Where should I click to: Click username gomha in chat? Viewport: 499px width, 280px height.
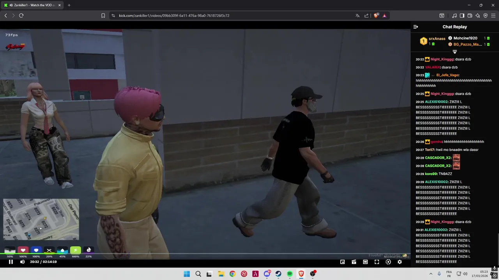[436, 142]
